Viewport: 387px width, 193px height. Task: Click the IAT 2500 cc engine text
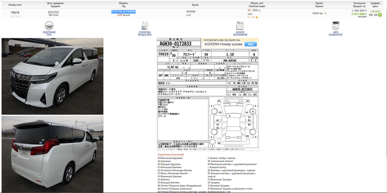pos(254,10)
